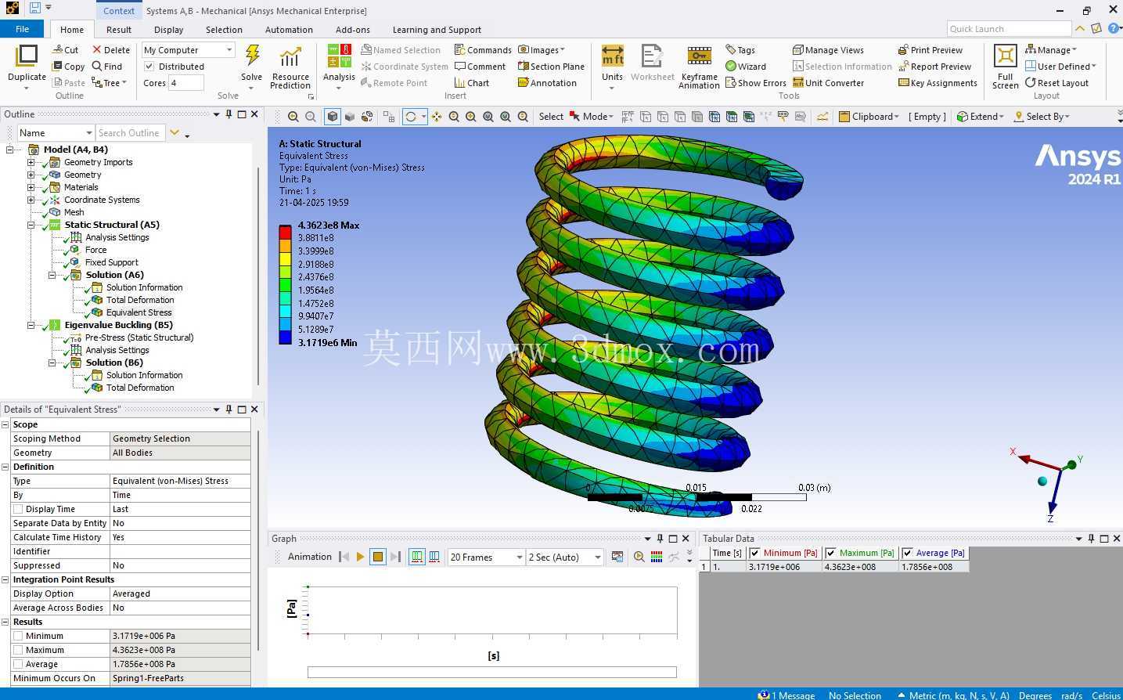Open the File menu
This screenshot has width=1123, height=700.
point(22,29)
